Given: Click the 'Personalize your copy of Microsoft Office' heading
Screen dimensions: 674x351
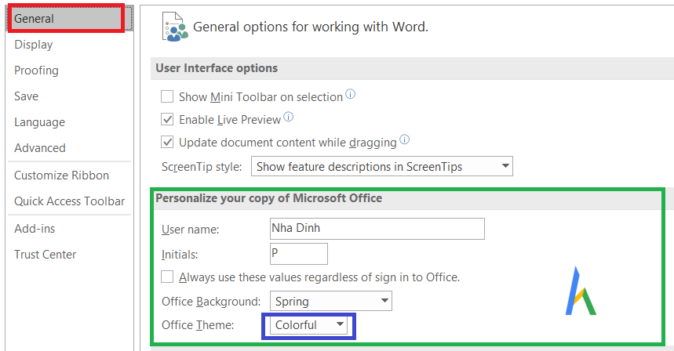Looking at the screenshot, I should pyautogui.click(x=268, y=198).
